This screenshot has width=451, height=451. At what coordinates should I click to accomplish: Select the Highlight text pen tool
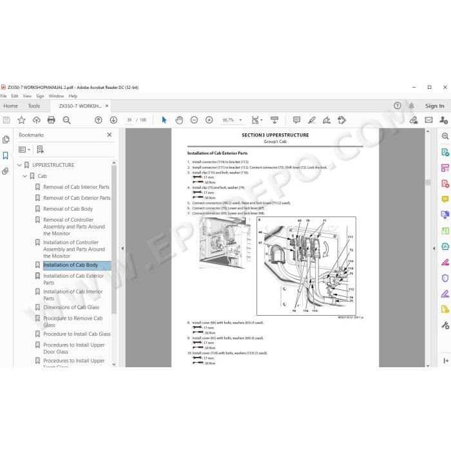pyautogui.click(x=312, y=120)
